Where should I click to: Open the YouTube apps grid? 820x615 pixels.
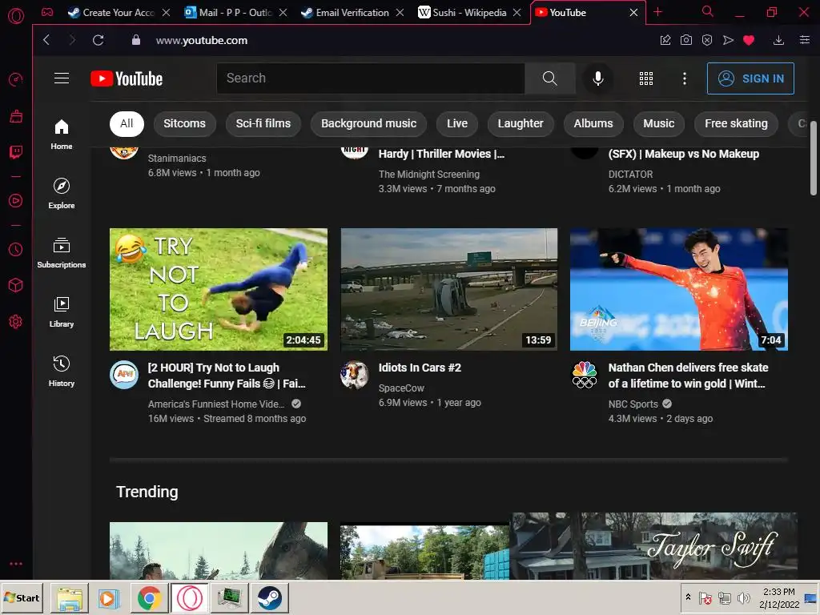click(646, 78)
